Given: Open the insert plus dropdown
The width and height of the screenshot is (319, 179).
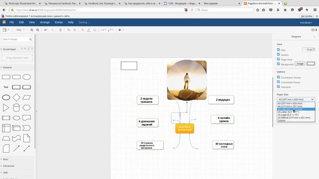Looking at the screenshot, I should pyautogui.click(x=121, y=30).
